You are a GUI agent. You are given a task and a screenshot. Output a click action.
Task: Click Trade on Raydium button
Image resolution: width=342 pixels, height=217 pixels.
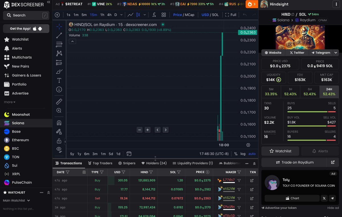295,162
